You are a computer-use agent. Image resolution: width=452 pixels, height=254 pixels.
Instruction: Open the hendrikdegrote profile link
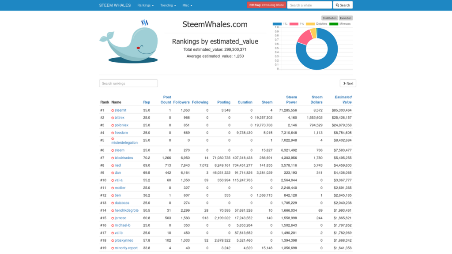tap(127, 210)
